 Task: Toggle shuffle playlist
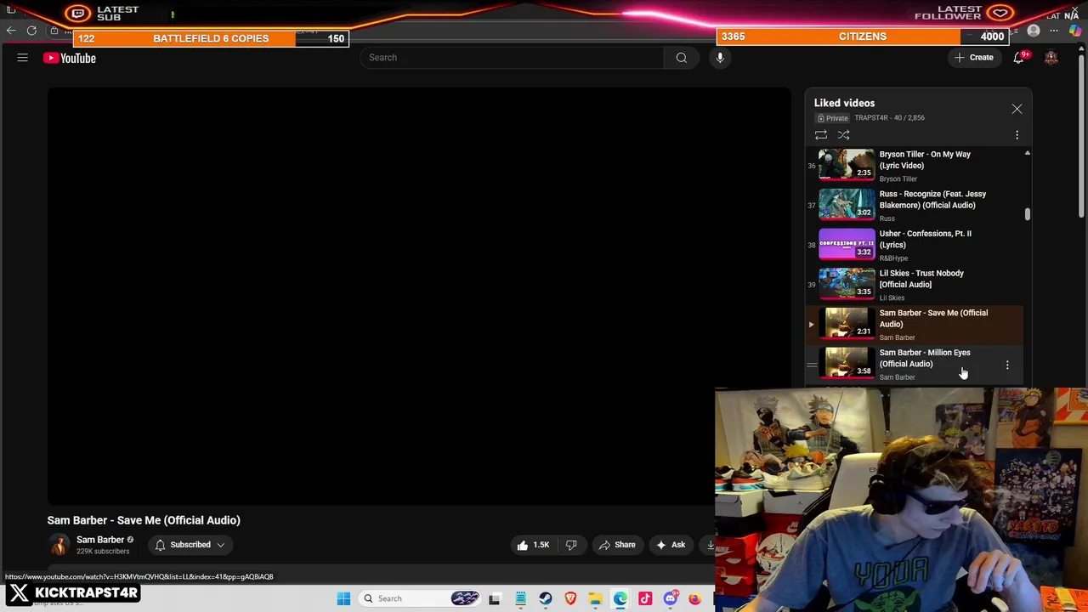point(844,135)
